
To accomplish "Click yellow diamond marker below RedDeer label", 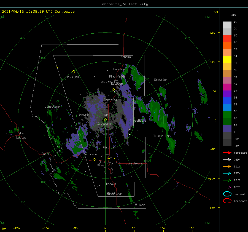I will 113,89.
